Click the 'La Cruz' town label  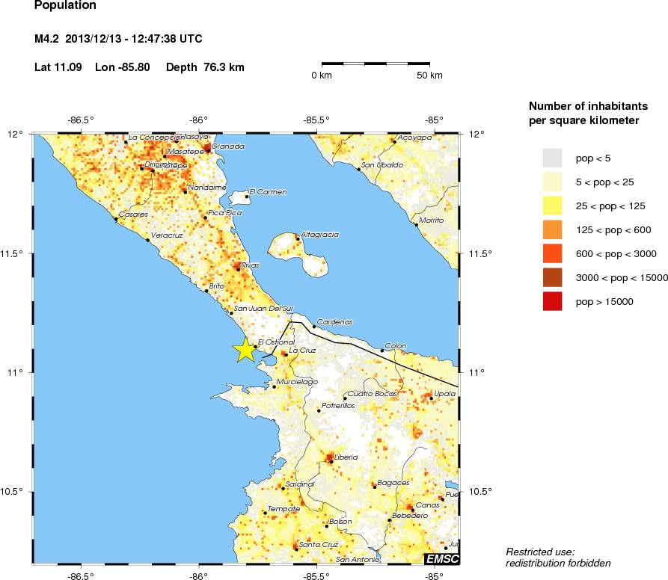(x=302, y=351)
